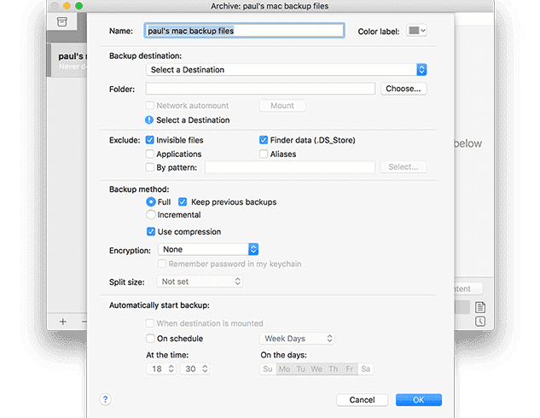The width and height of the screenshot is (540, 418).
Task: Open the Backup destination dropdown
Action: coord(286,69)
